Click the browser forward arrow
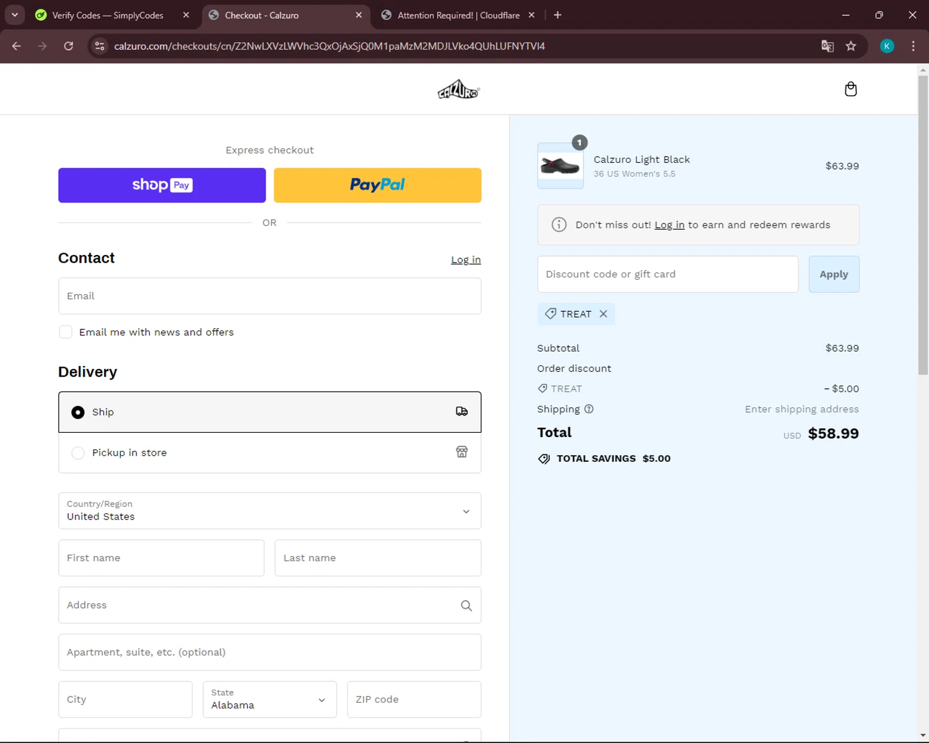 42,46
